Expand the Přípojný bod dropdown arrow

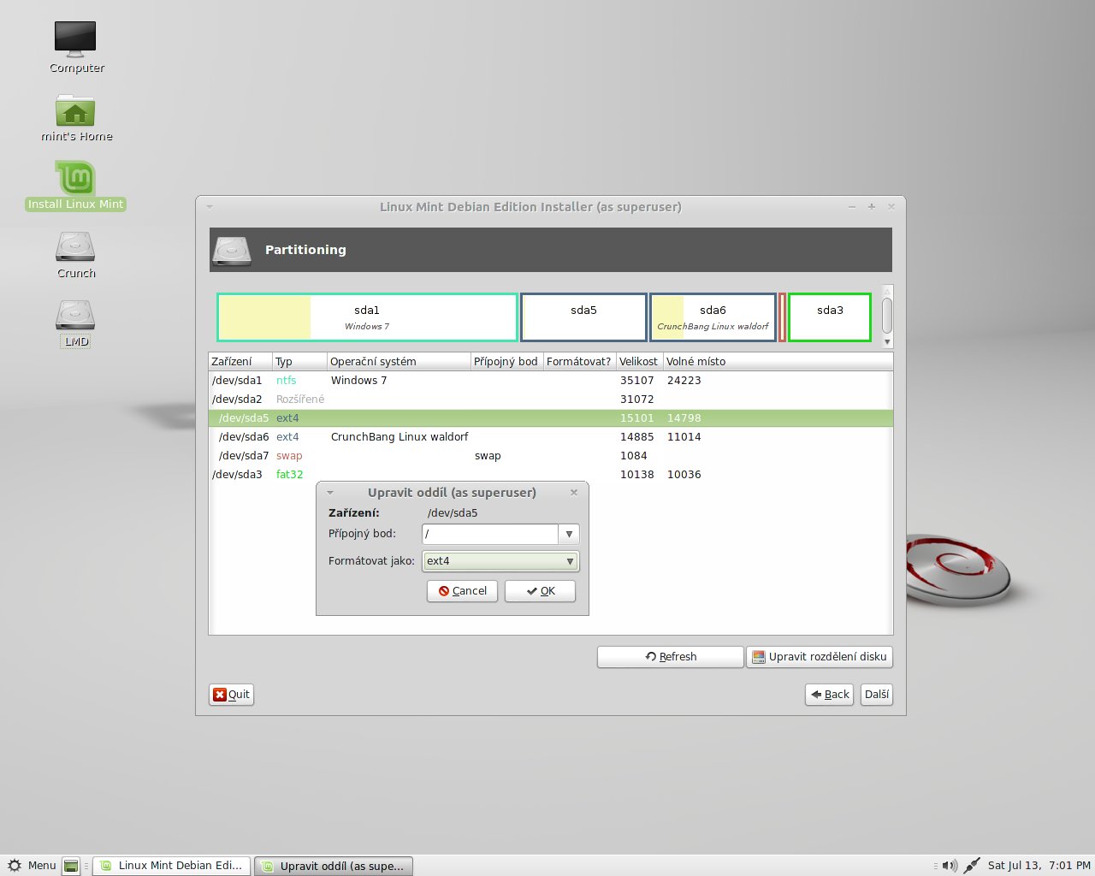[x=569, y=534]
